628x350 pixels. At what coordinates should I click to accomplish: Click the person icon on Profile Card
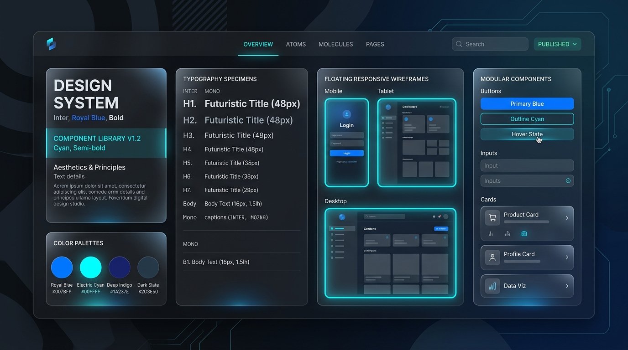[x=492, y=257]
